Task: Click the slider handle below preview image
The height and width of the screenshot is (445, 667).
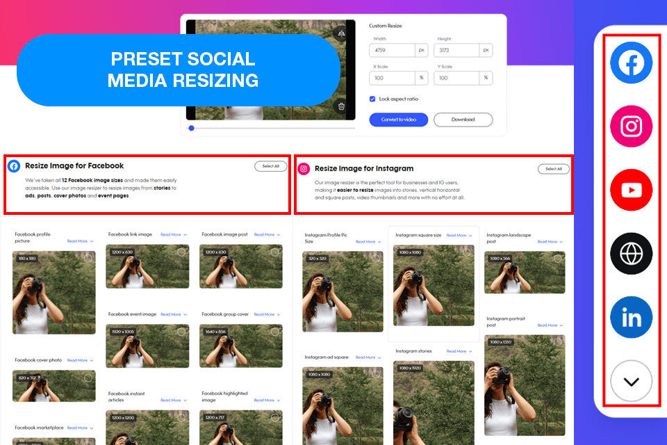Action: coord(192,128)
